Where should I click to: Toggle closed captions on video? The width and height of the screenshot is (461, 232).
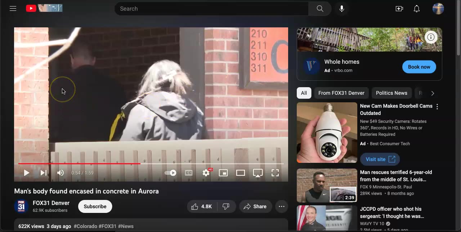(189, 173)
